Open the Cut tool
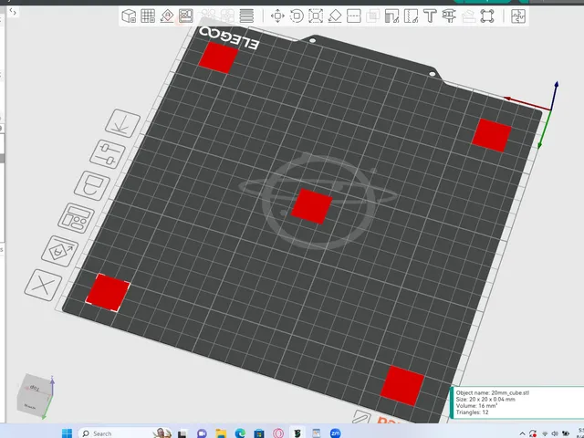The image size is (584, 438). click(354, 16)
